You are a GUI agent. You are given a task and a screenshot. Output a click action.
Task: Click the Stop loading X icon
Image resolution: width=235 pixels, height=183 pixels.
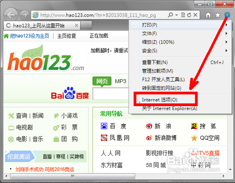pyautogui.click(x=195, y=15)
